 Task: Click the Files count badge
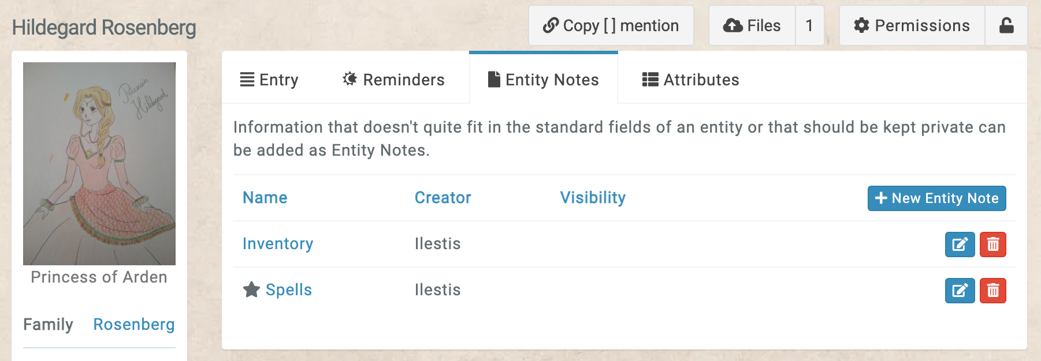tap(809, 25)
